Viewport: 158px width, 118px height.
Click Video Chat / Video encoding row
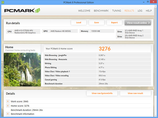point(97,75)
